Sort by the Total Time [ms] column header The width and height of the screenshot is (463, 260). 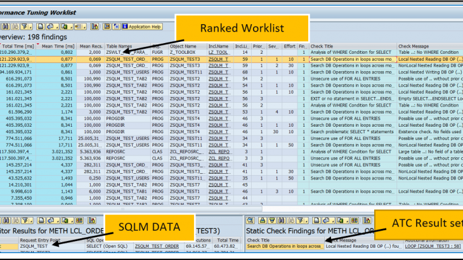tap(18, 46)
